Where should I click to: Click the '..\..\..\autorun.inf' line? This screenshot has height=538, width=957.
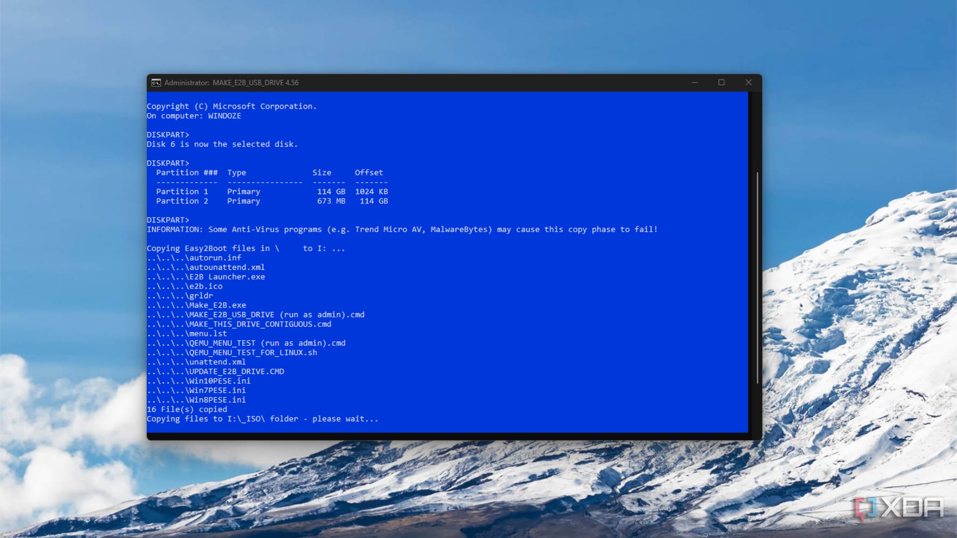194,258
